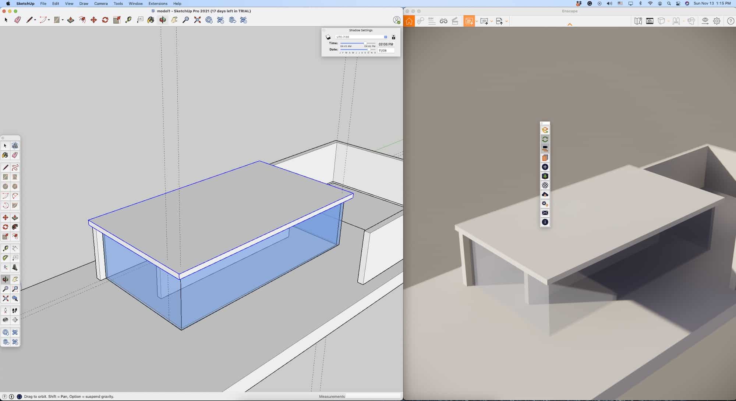This screenshot has height=401, width=736.
Task: Select the 3D Text tool in the left palette
Action: click(x=15, y=267)
